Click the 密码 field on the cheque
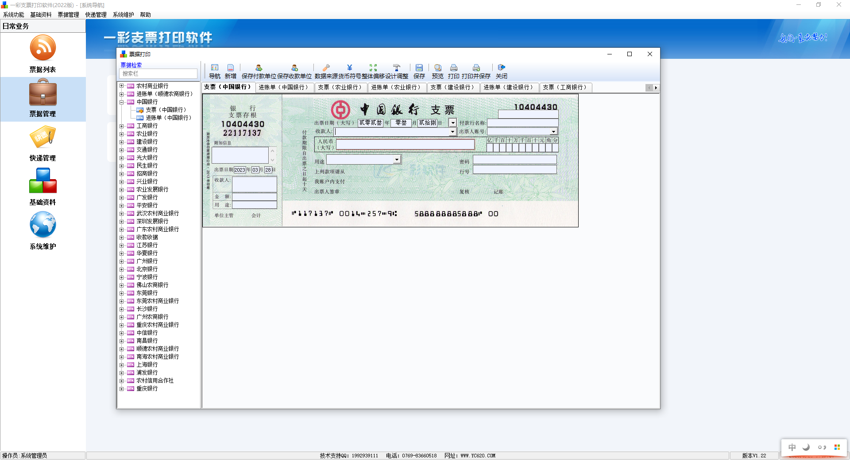 click(514, 160)
